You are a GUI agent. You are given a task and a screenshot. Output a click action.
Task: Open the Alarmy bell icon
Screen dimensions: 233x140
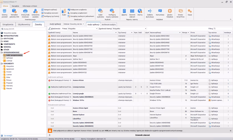click(x=140, y=11)
